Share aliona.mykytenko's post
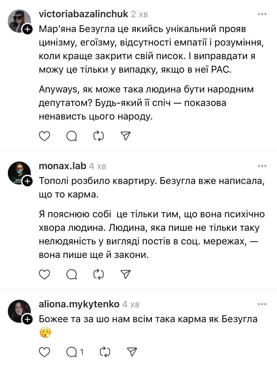 (x=132, y=352)
